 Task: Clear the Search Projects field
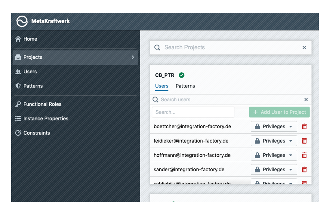304,48
